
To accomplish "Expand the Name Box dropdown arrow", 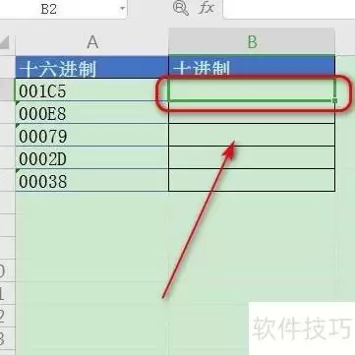I will click(x=122, y=8).
